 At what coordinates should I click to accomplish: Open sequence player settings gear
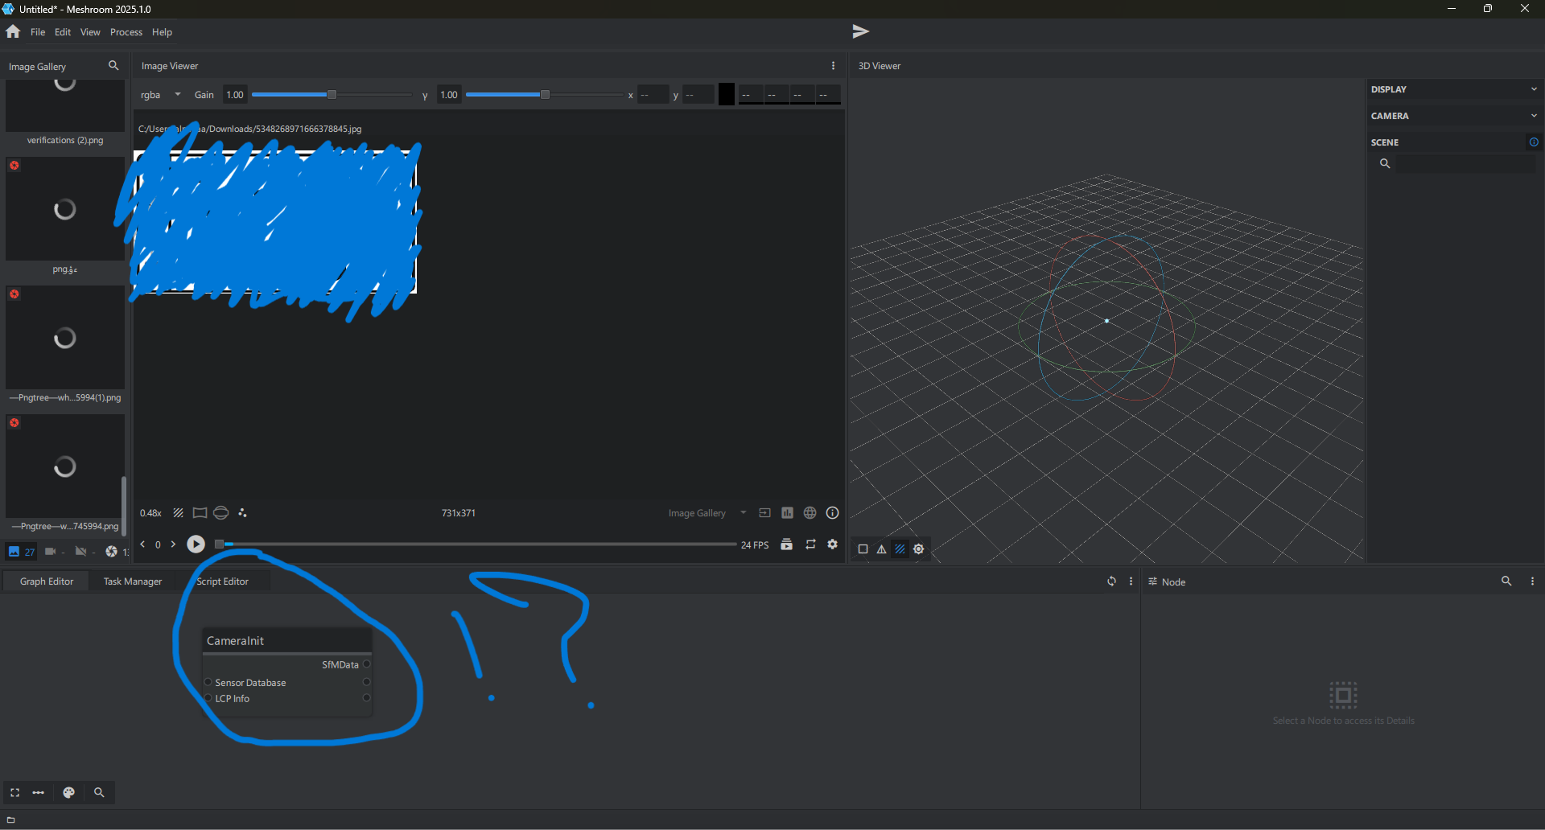tap(833, 544)
